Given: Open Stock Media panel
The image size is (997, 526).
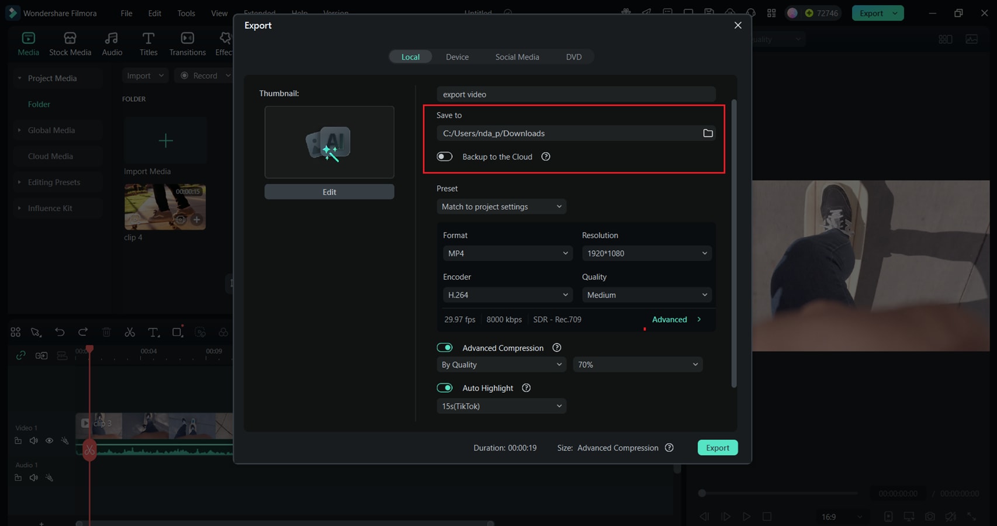Looking at the screenshot, I should tap(70, 44).
